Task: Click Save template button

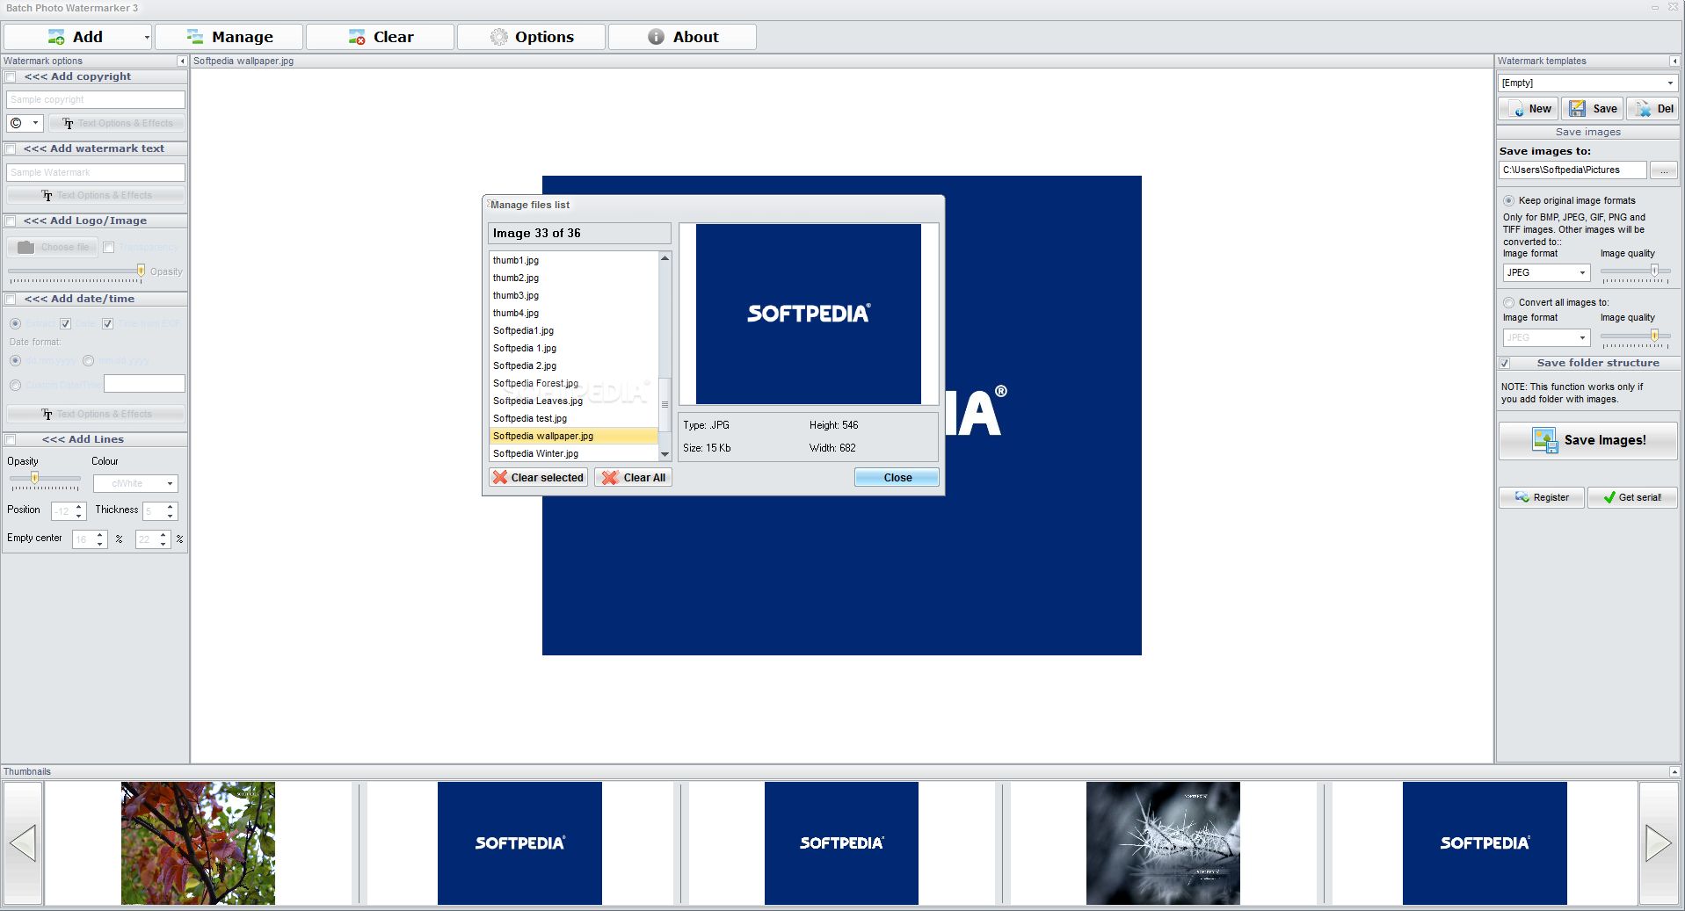Action: (1593, 109)
